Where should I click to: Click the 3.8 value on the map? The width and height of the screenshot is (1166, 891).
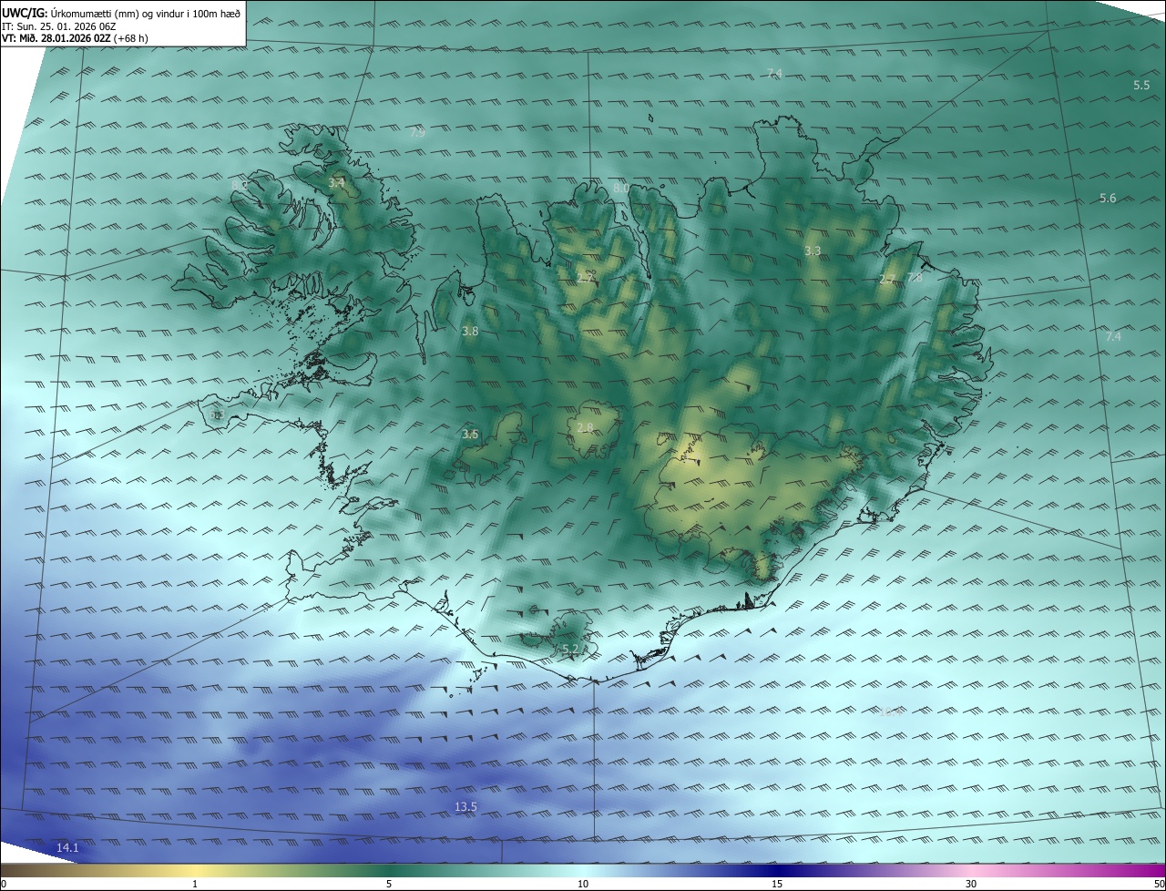tap(470, 332)
